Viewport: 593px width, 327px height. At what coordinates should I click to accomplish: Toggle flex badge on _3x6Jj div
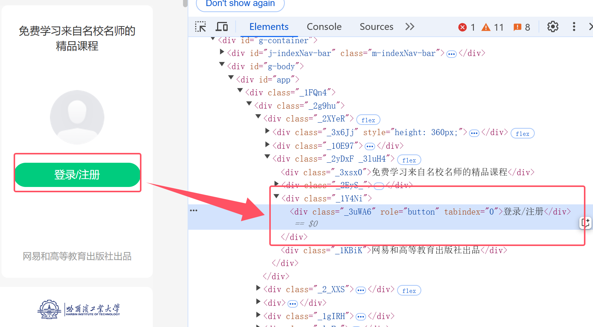pos(523,133)
